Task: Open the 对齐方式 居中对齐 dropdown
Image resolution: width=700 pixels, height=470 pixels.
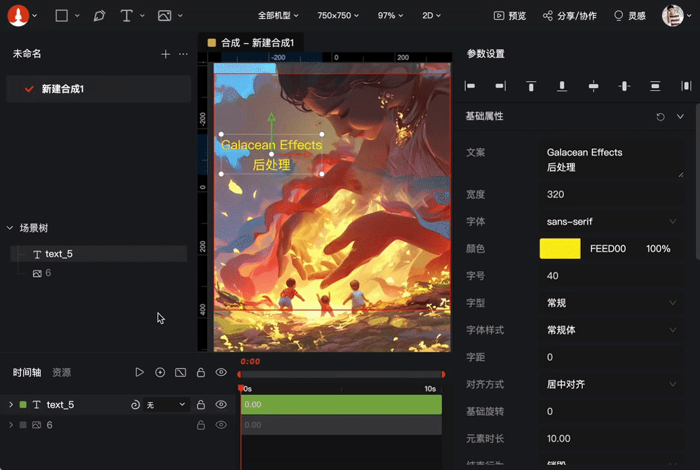Action: pyautogui.click(x=611, y=384)
